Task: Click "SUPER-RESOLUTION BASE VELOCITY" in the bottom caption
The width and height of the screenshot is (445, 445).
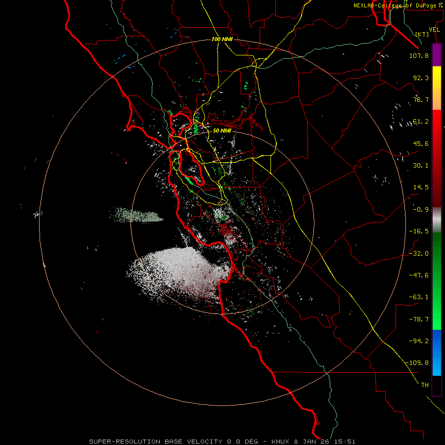Action: [156, 442]
